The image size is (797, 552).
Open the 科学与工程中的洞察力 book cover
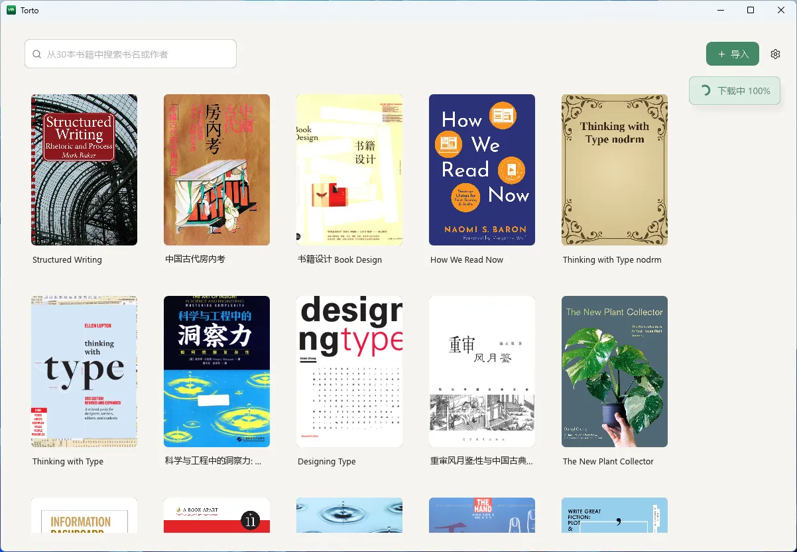click(x=217, y=372)
